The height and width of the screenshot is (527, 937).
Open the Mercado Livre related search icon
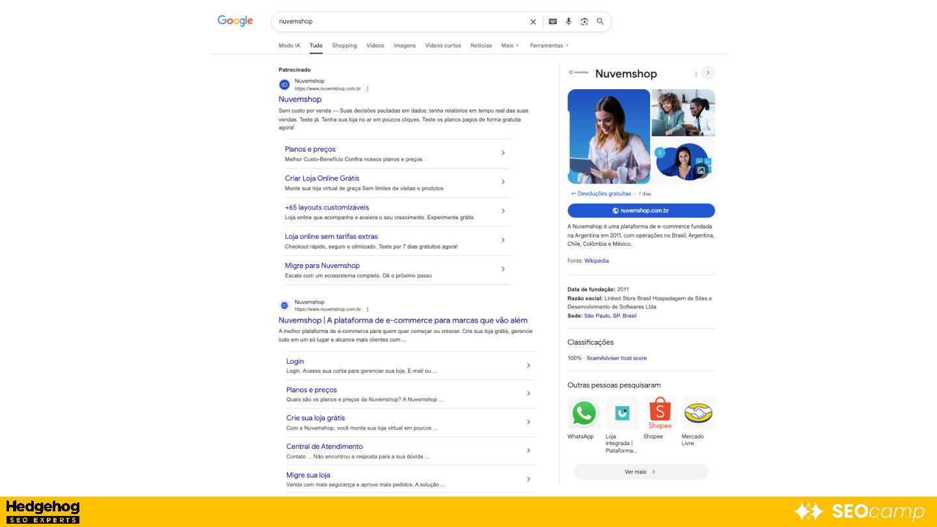(x=698, y=413)
